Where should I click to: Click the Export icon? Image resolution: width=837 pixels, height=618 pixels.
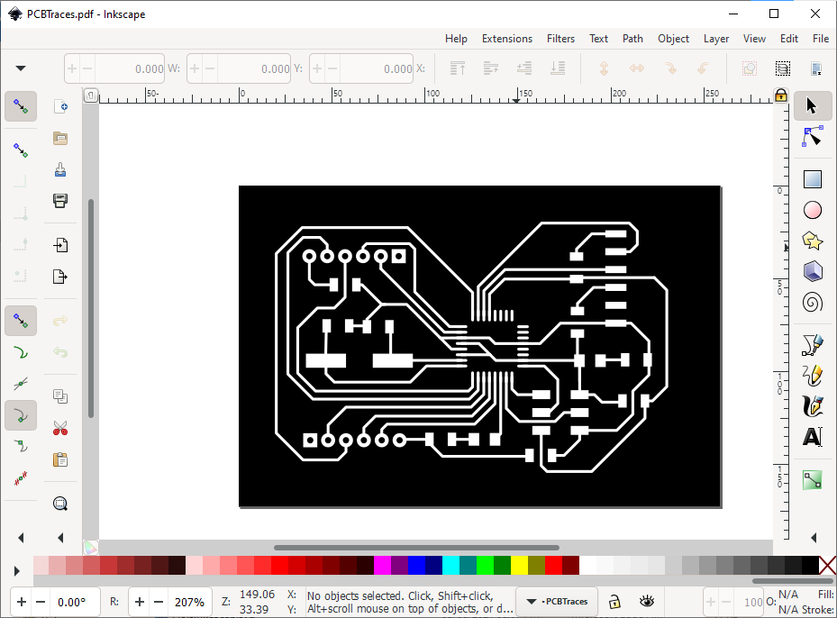[x=60, y=277]
